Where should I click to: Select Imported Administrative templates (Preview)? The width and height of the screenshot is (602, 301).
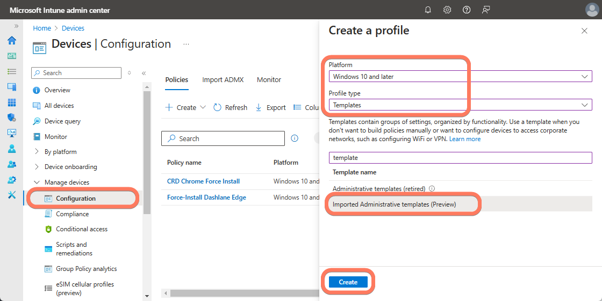click(394, 204)
